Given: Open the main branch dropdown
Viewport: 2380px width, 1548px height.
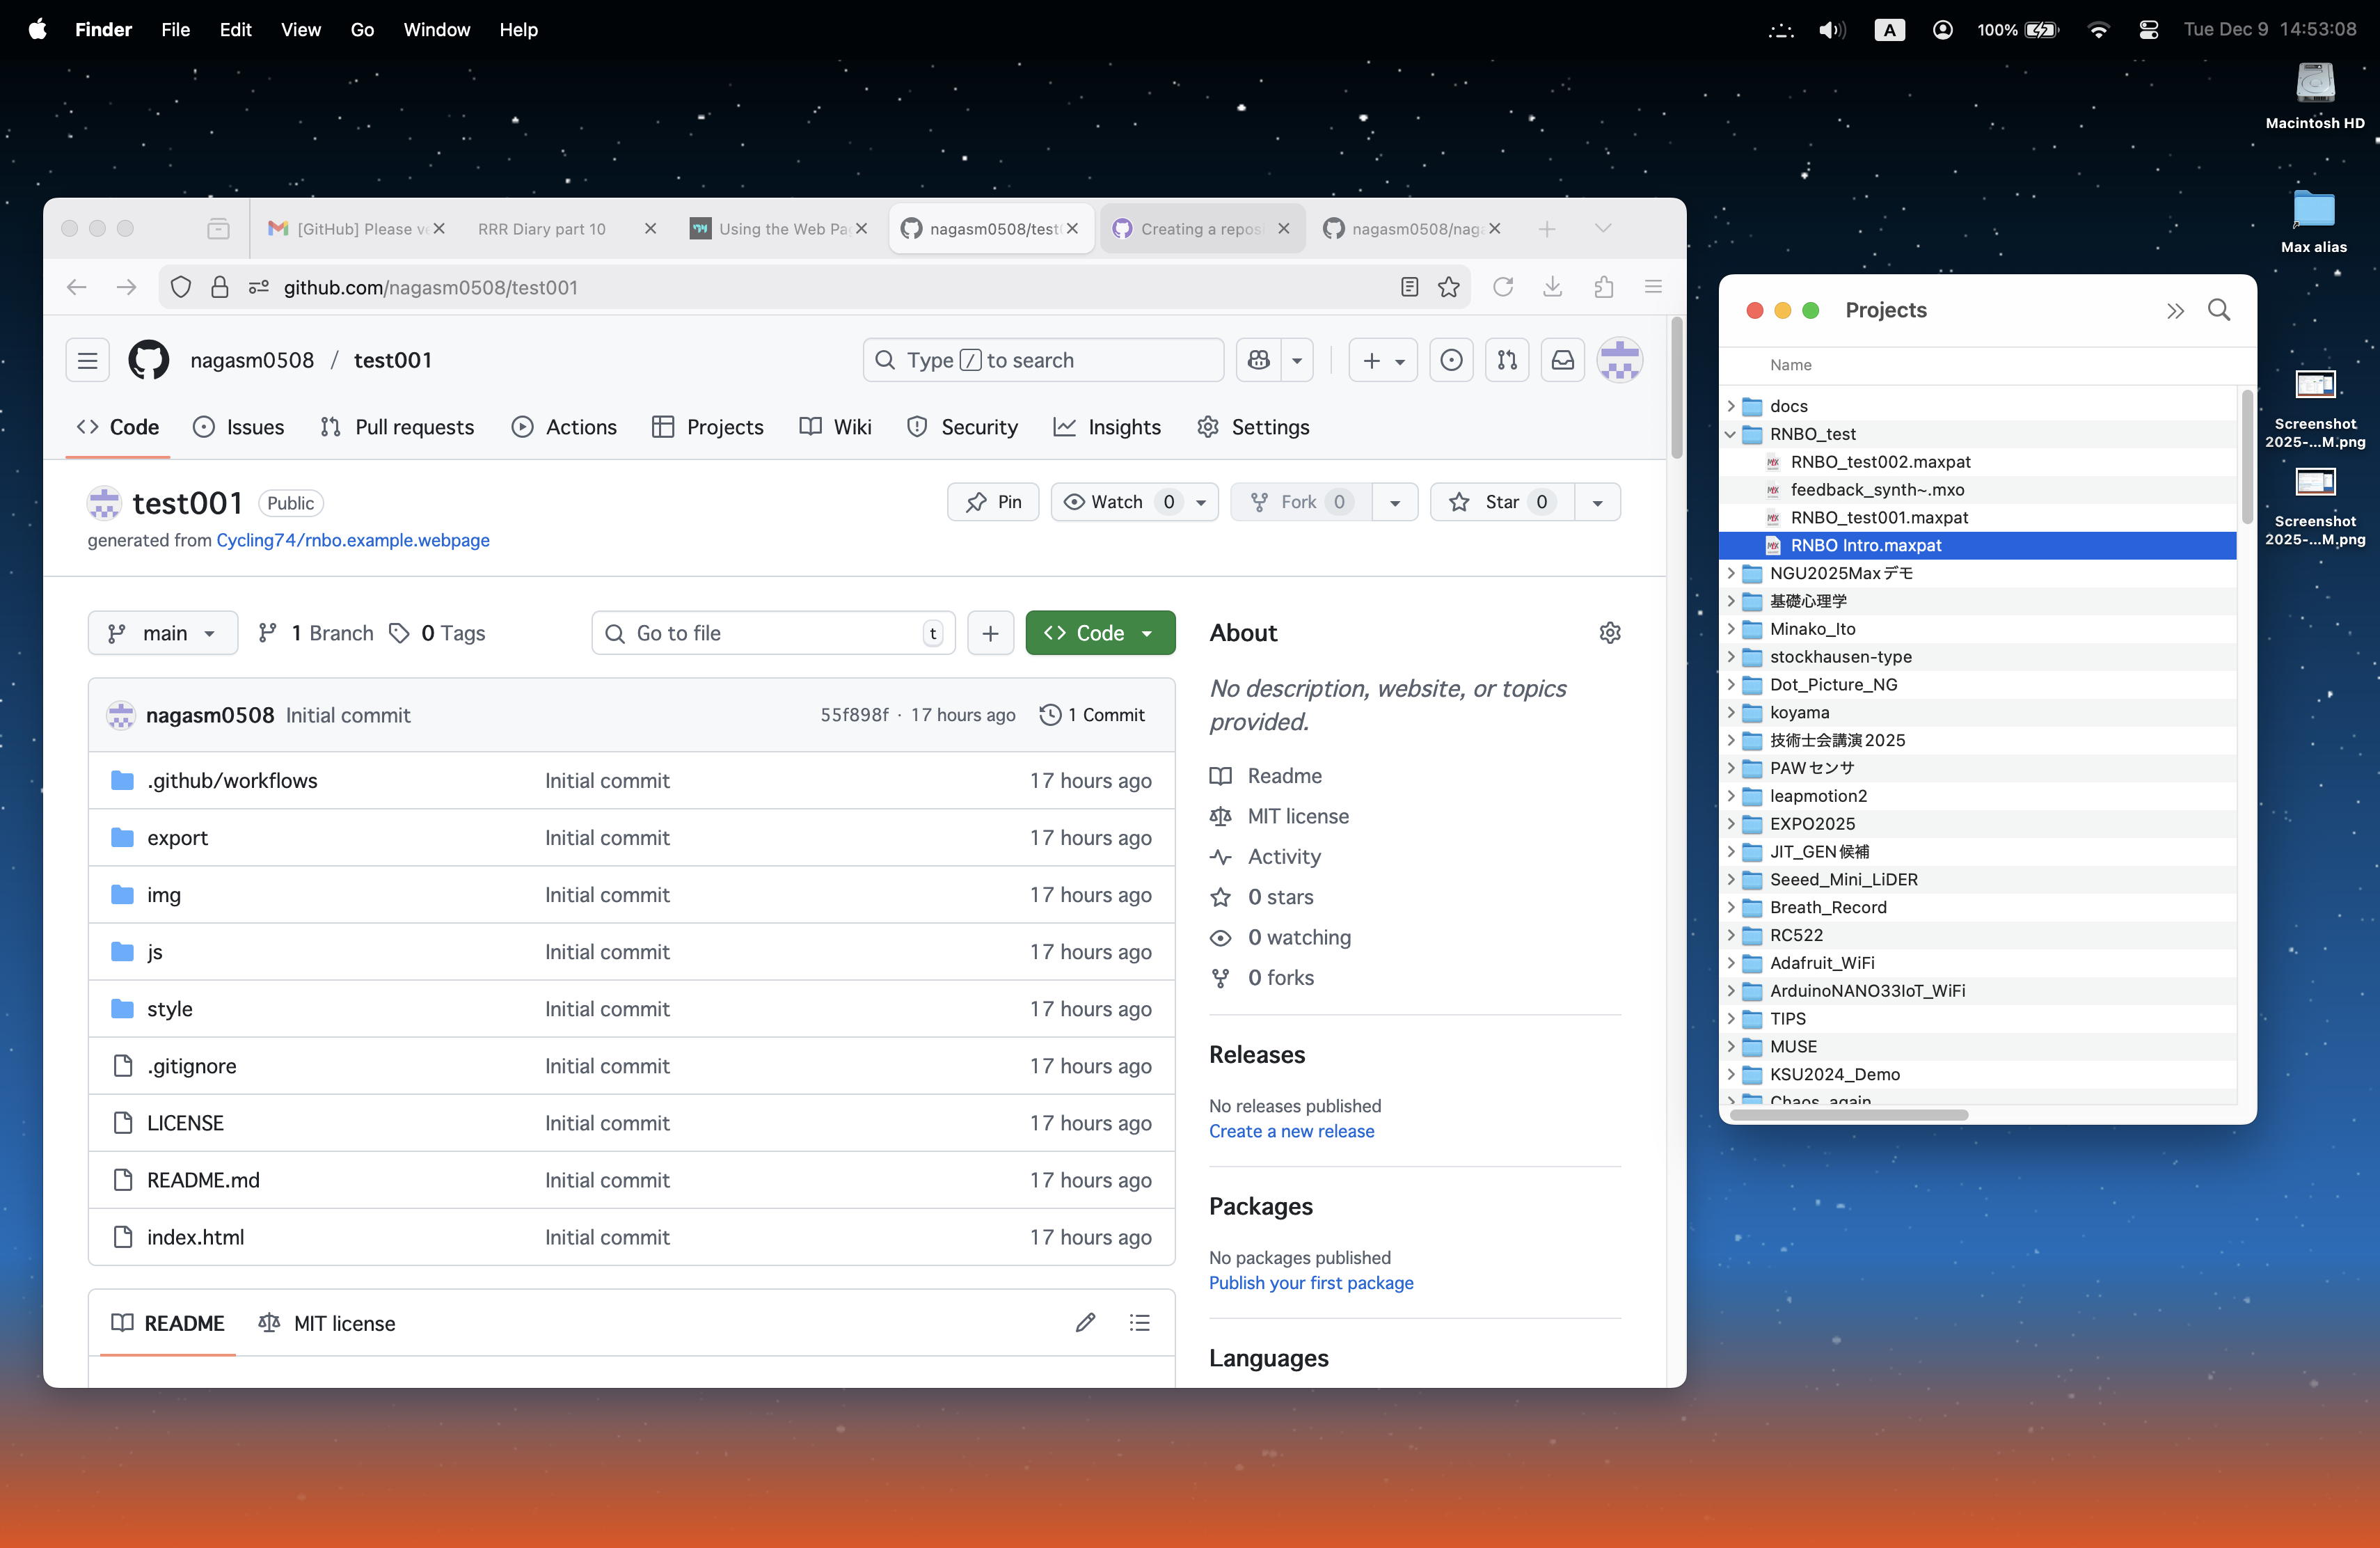Looking at the screenshot, I should pos(163,633).
